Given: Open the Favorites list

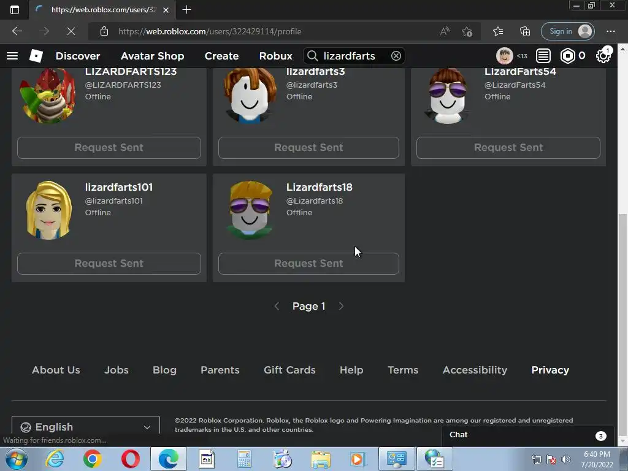Looking at the screenshot, I should [x=498, y=31].
